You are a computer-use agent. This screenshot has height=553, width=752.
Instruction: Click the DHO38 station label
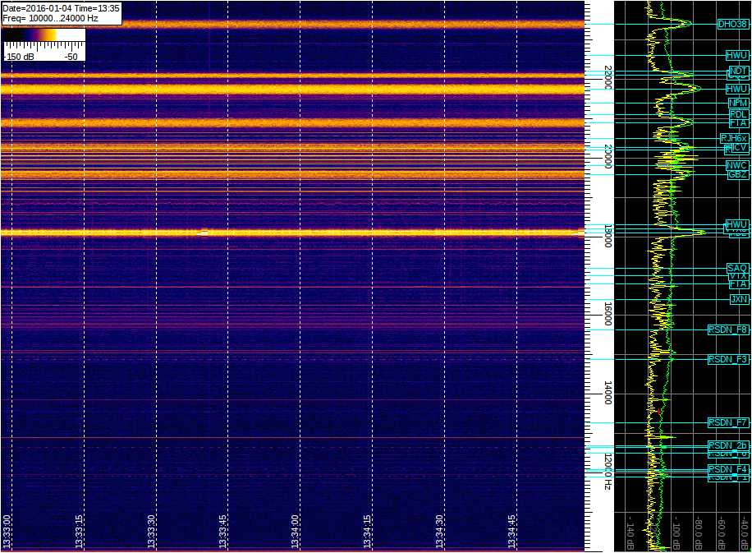pos(732,24)
